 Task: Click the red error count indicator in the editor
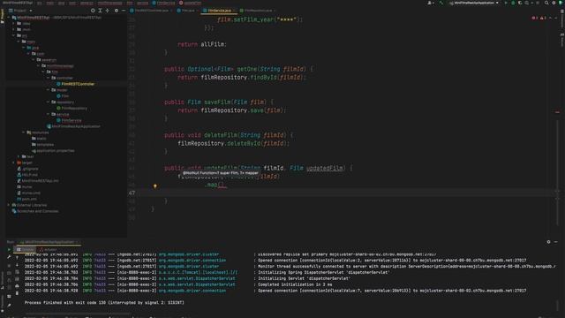[535, 18]
